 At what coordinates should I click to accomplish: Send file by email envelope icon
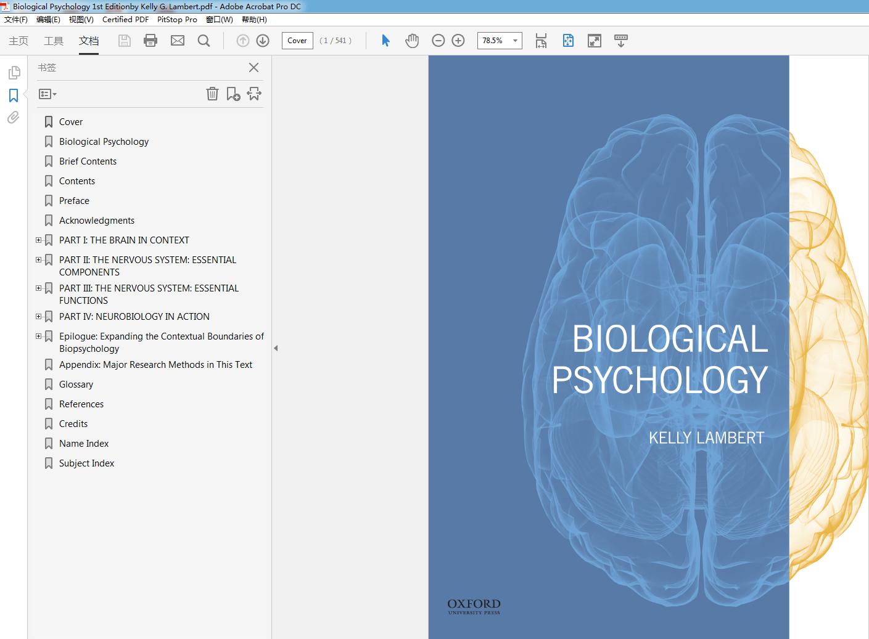click(x=178, y=41)
